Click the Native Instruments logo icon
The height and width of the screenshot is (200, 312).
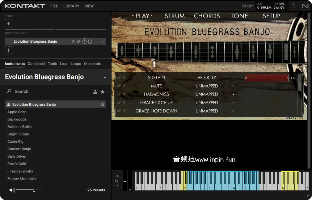305,6
